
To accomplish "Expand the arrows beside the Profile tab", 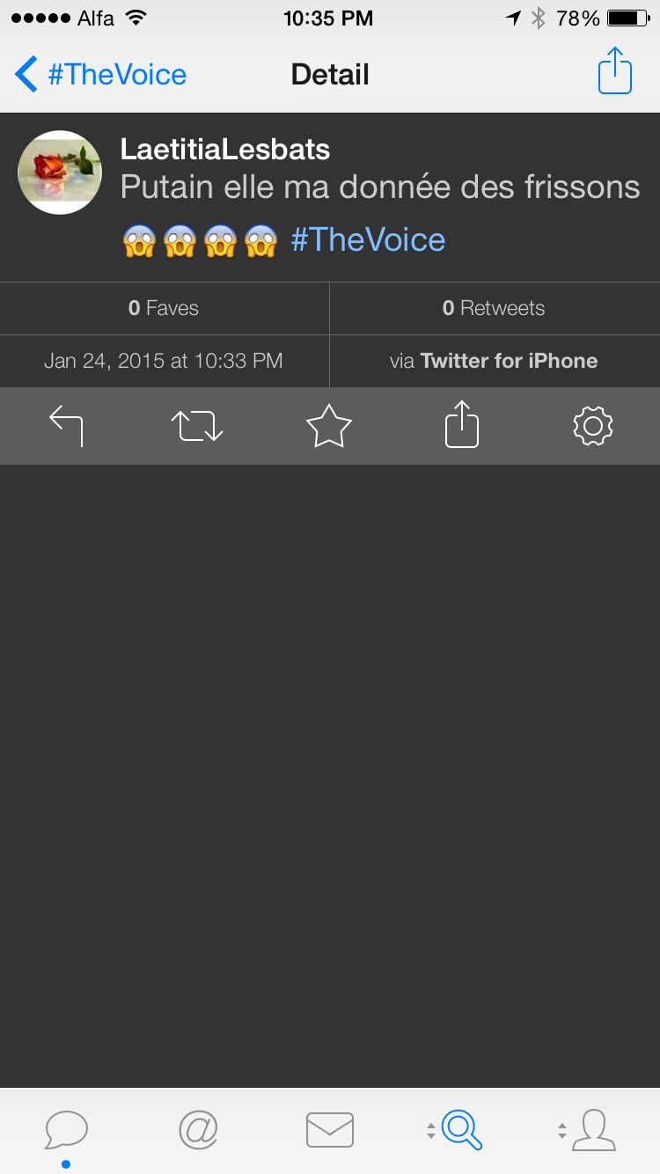I will 561,1131.
